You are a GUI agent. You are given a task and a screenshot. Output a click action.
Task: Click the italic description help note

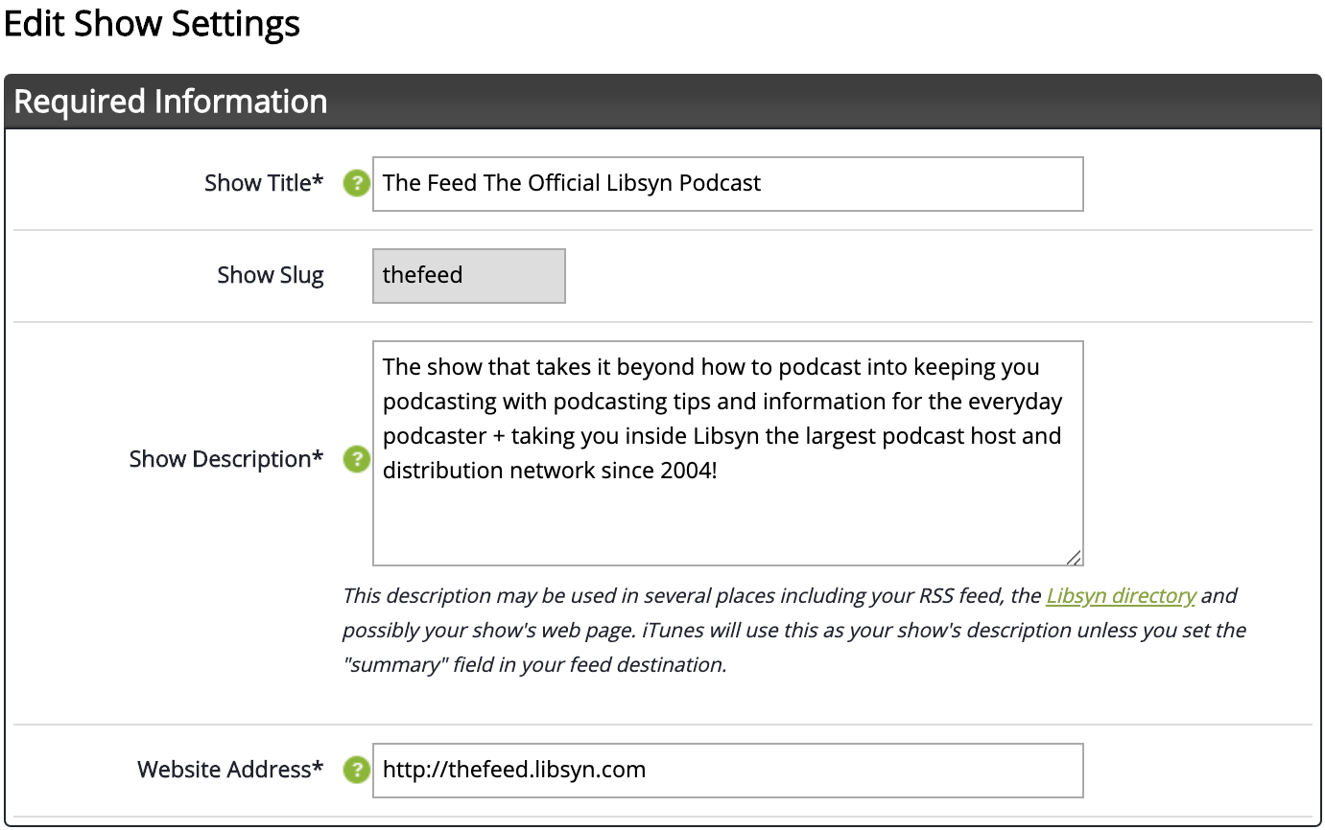[794, 630]
